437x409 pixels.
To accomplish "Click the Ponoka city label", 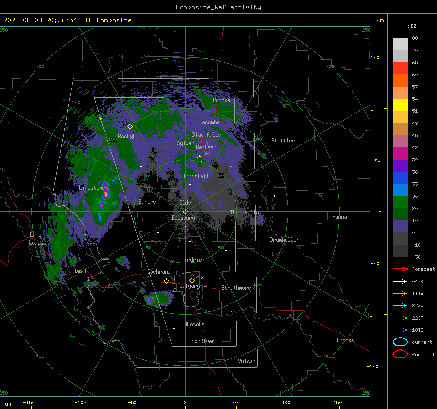I will (221, 100).
